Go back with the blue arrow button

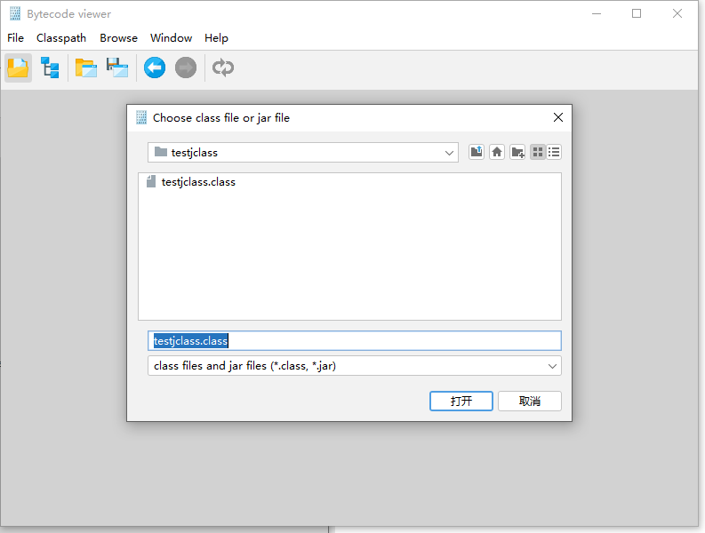point(154,68)
